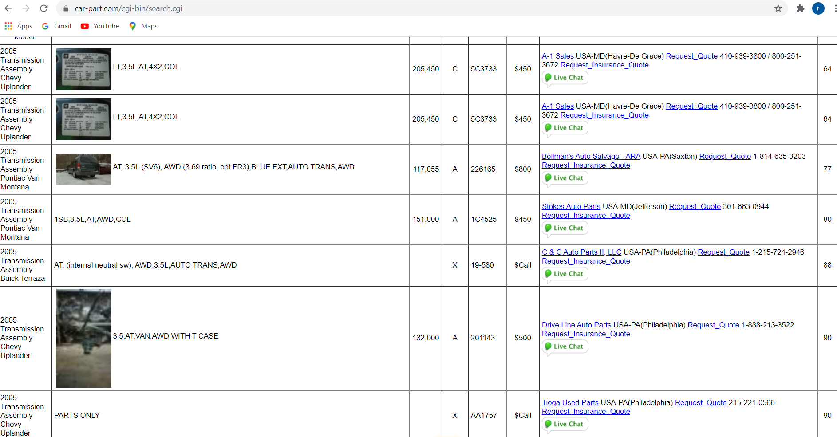The image size is (837, 437).
Task: Select the $500 price cell
Action: tap(523, 338)
